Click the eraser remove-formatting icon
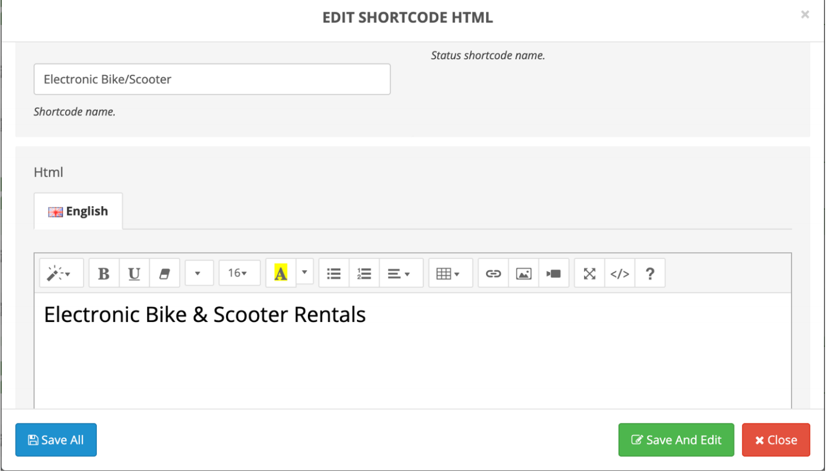Image resolution: width=828 pixels, height=475 pixels. coord(164,274)
